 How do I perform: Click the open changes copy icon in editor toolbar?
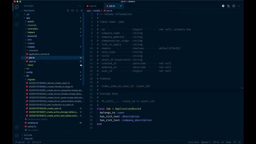click(228, 6)
